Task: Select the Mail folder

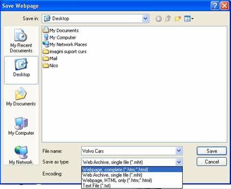Action: pyautogui.click(x=50, y=59)
